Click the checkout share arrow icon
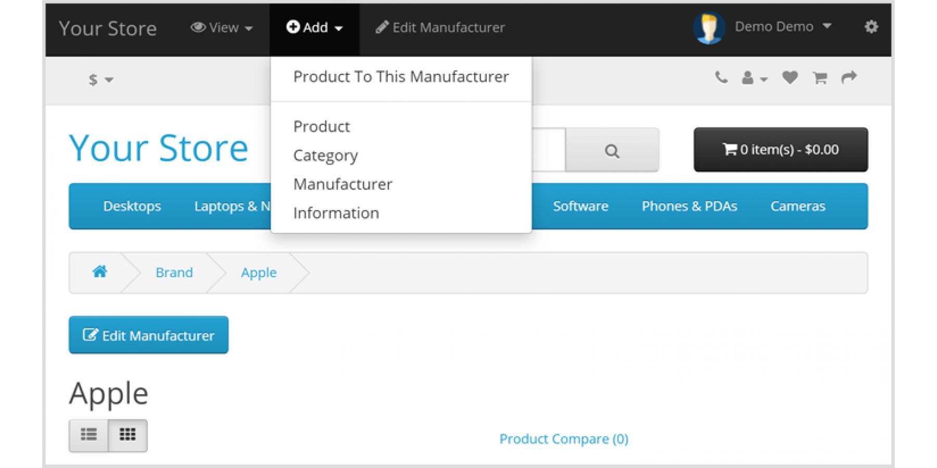 click(849, 78)
